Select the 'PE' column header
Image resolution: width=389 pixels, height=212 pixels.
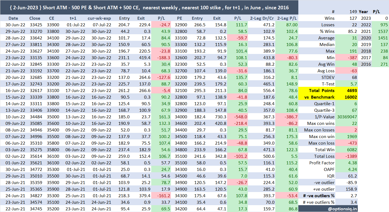(x=179, y=18)
